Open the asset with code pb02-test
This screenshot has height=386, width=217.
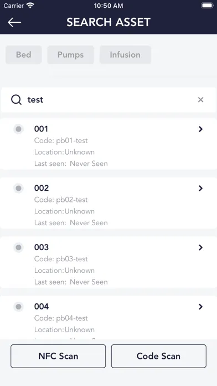point(108,203)
